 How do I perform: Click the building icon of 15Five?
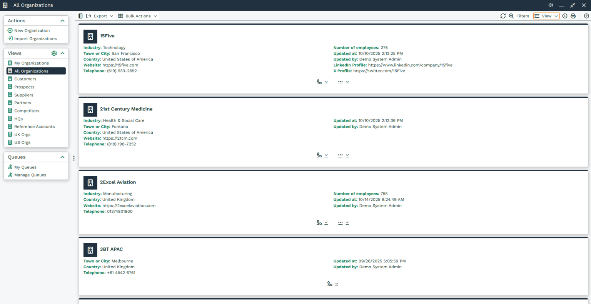90,36
